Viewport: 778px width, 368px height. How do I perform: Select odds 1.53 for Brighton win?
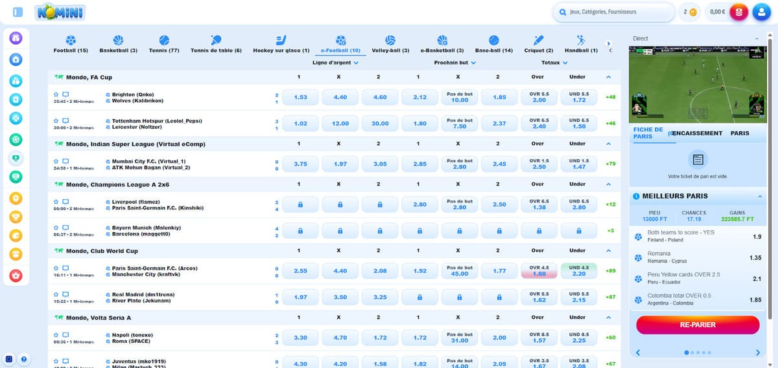pyautogui.click(x=301, y=97)
